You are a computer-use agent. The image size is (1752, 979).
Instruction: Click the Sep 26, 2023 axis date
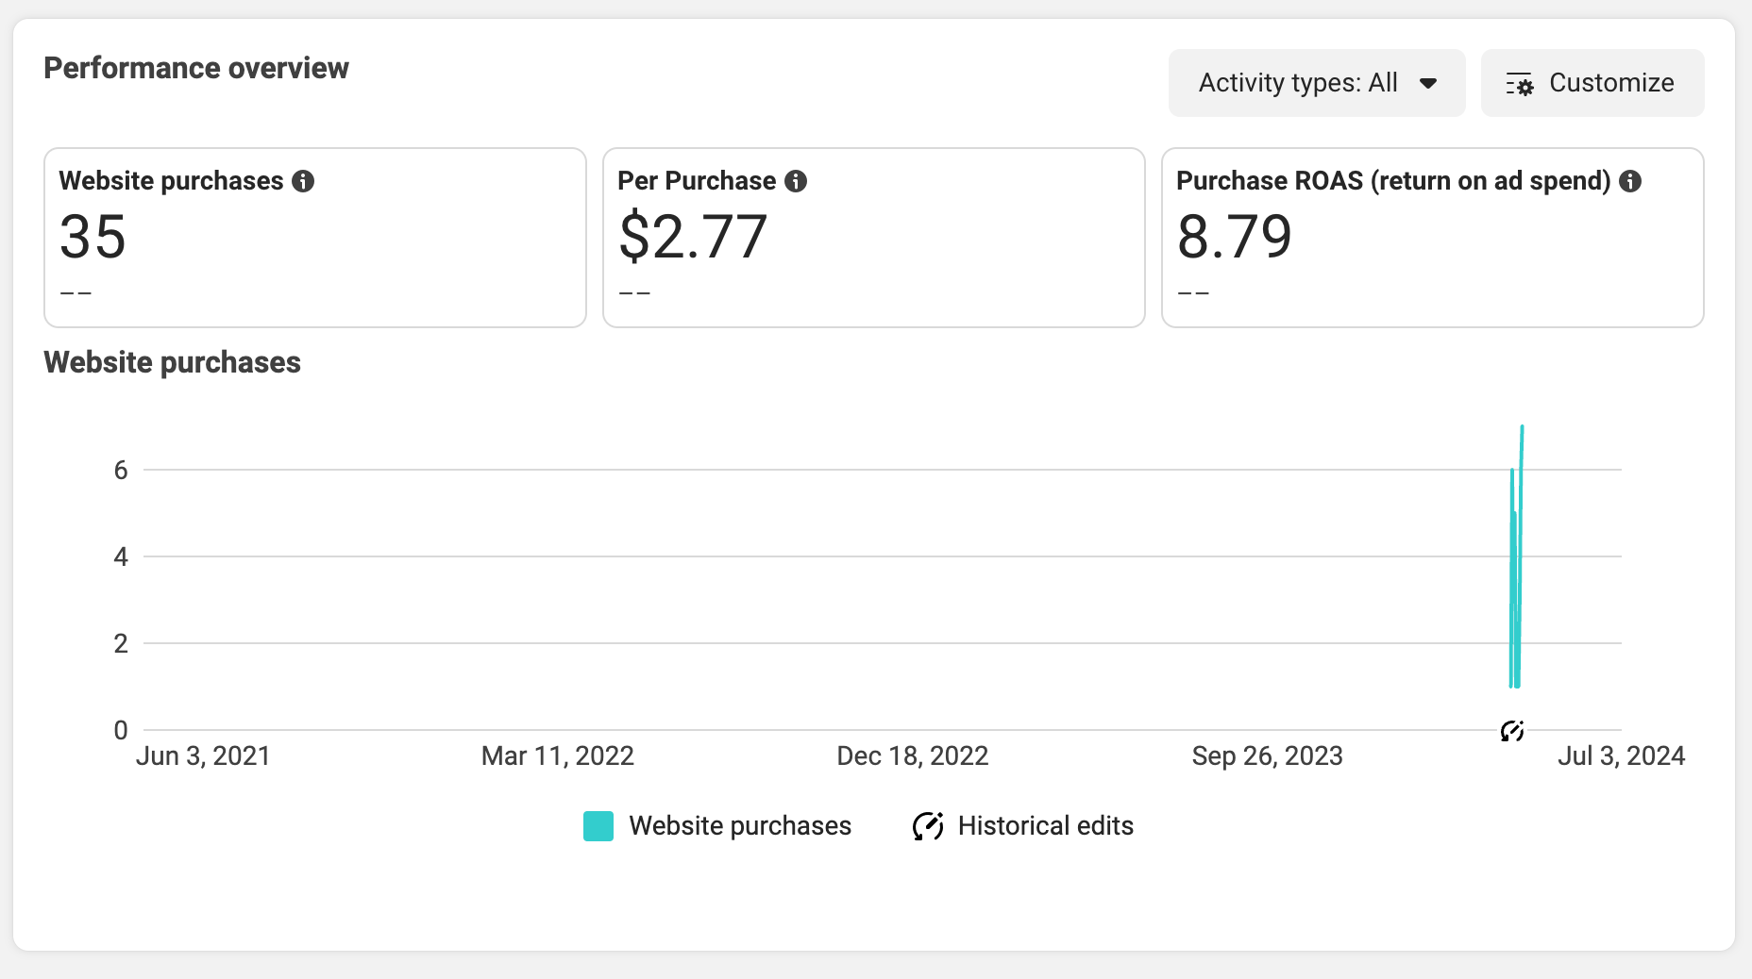(x=1268, y=756)
